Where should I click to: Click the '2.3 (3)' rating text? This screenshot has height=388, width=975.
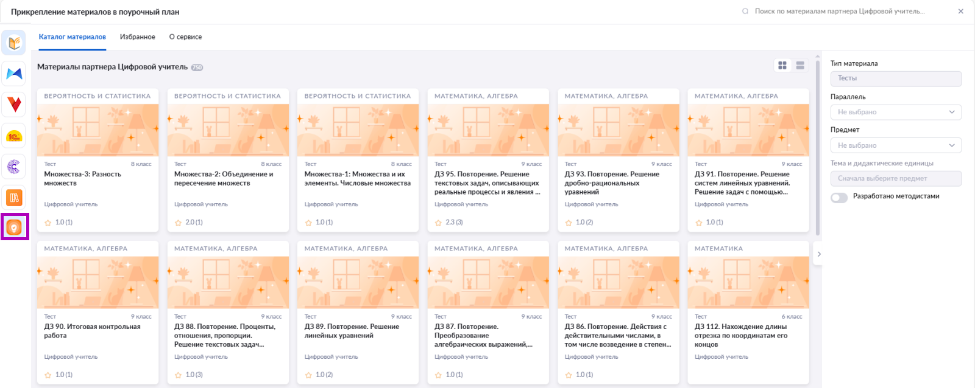(454, 223)
